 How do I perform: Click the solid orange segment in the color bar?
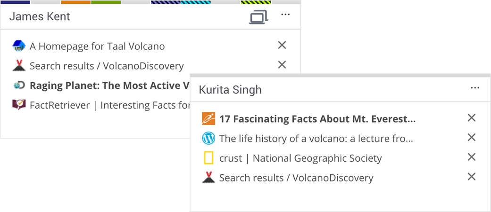[x=76, y=2]
